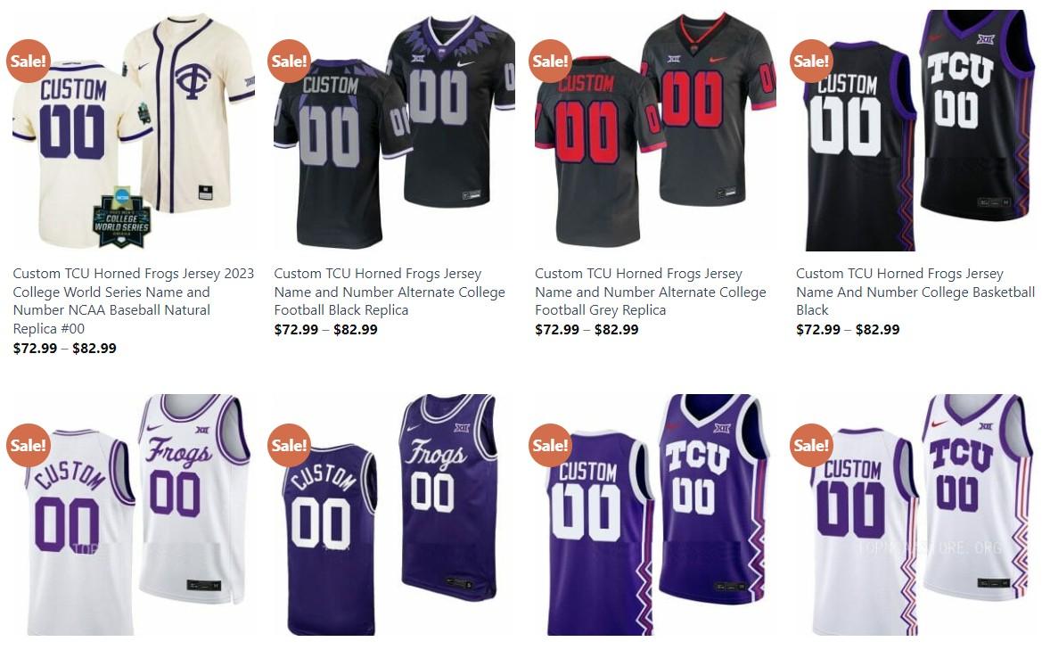Screen dimensions: 1042x650
Task: Click Sale badge on black football jersey
Action: coord(289,62)
